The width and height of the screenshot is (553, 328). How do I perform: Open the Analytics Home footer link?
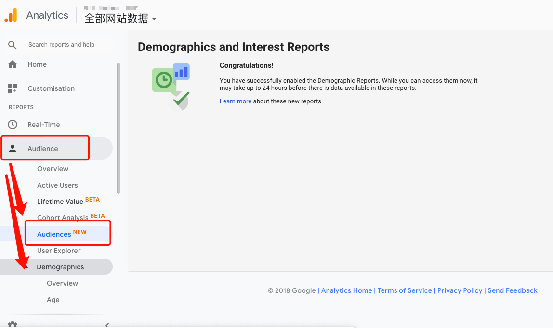pyautogui.click(x=347, y=290)
